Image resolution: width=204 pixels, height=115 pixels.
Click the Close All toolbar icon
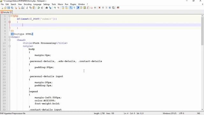[19, 8]
